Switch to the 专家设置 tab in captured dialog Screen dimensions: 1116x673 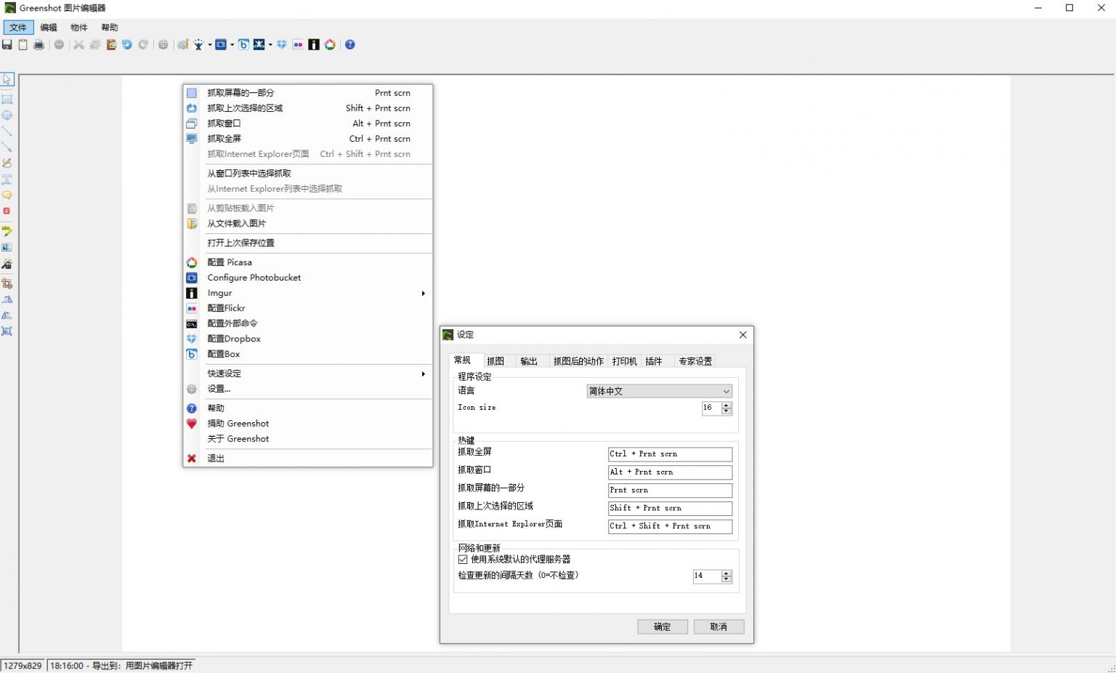[x=695, y=361]
